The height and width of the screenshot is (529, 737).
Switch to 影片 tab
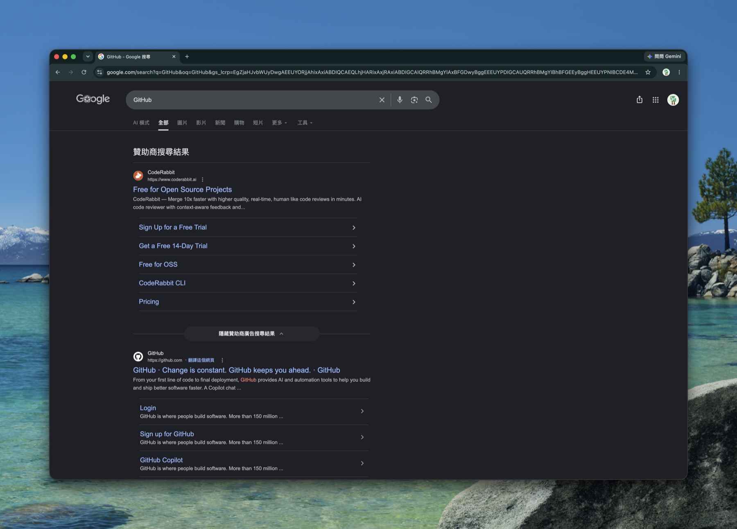(x=201, y=123)
